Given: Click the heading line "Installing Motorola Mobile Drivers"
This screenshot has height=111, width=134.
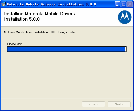Looking at the screenshot, I should pyautogui.click(x=39, y=14).
